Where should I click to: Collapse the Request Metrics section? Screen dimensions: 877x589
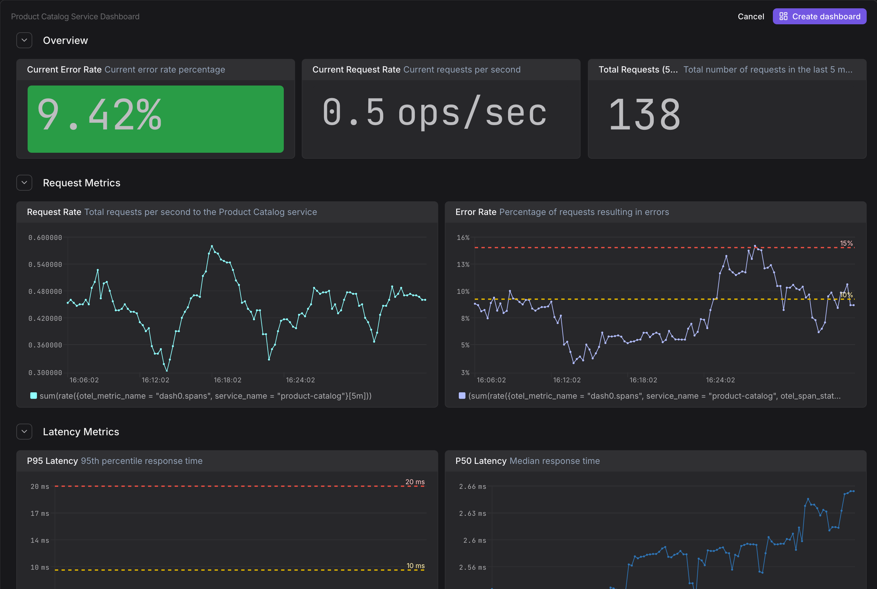tap(24, 183)
